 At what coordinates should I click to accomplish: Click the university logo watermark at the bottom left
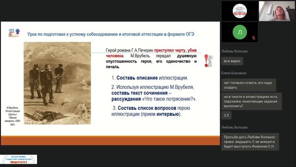click(x=18, y=160)
